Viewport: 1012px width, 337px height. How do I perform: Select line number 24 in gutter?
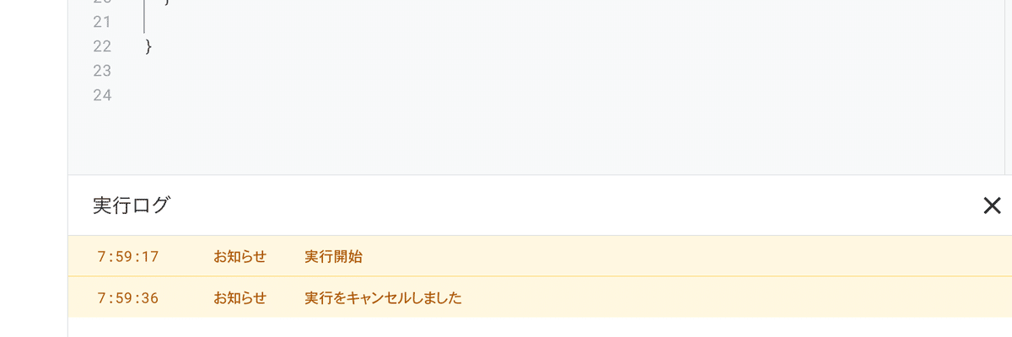tap(102, 95)
